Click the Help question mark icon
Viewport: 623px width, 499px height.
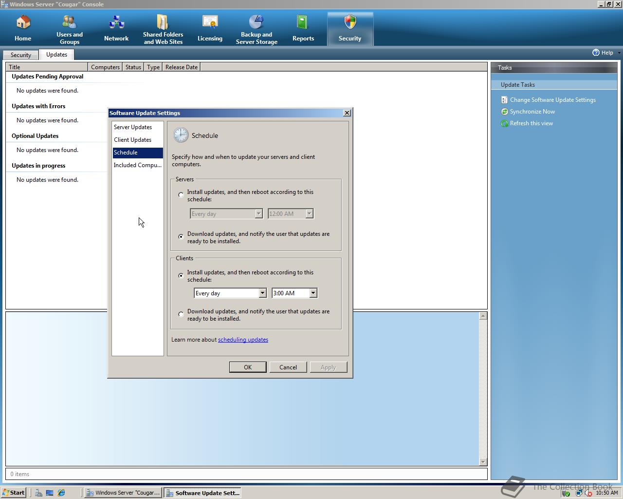click(596, 53)
